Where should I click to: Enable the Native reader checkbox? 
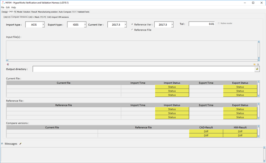tap(219, 23)
